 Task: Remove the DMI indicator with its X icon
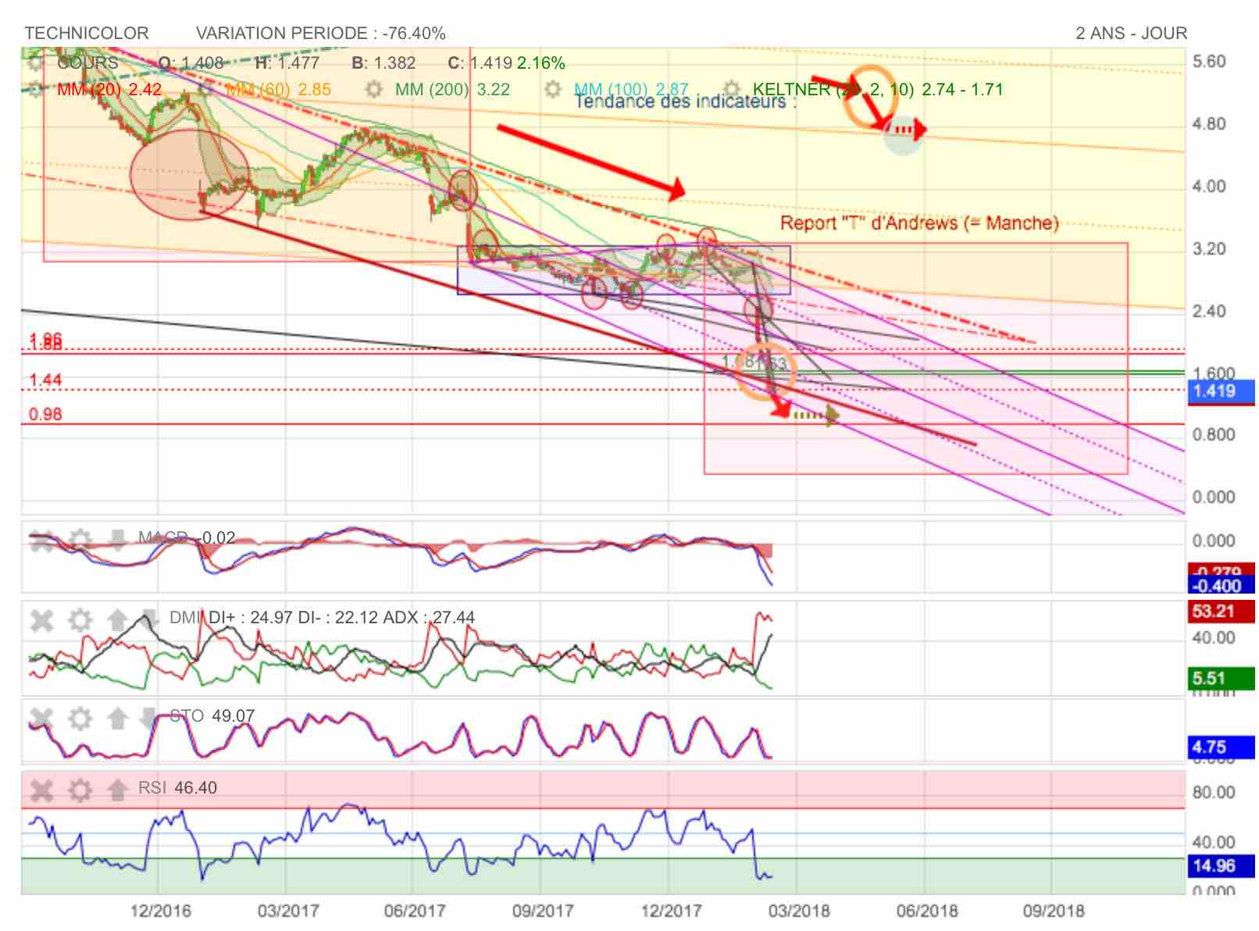(42, 621)
